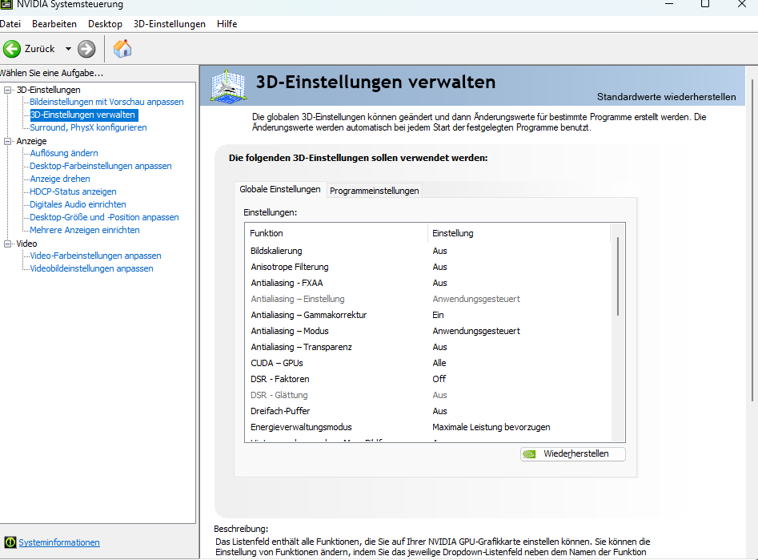Click the Einstellung column header
The image size is (758, 560).
(519, 233)
